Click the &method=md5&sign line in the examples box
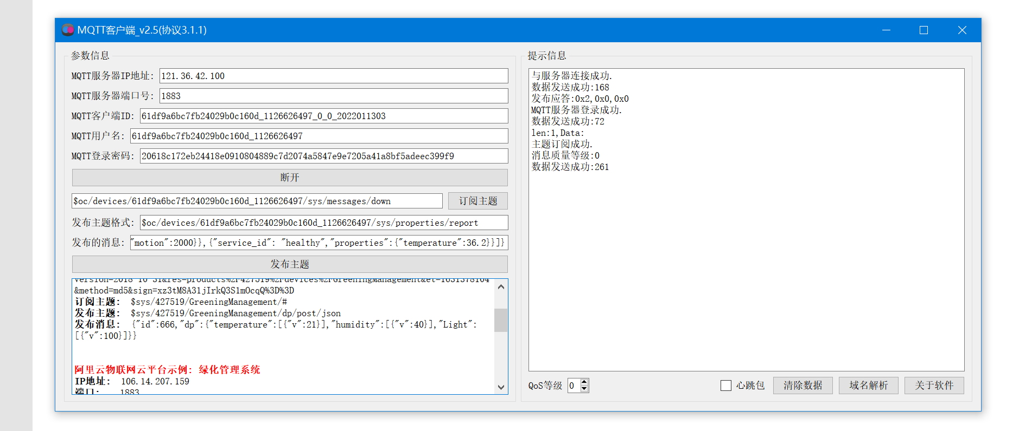Viewport: 1019px width, 431px height. (184, 290)
